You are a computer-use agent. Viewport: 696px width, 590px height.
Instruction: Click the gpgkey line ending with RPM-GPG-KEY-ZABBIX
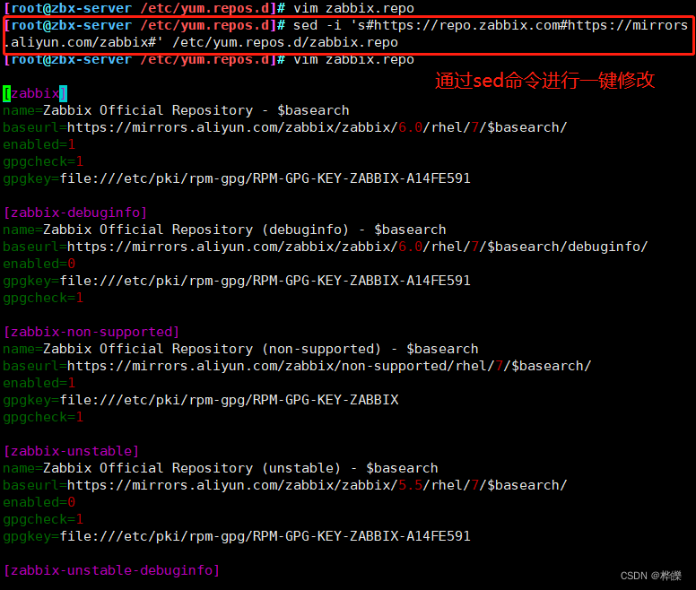pos(201,400)
